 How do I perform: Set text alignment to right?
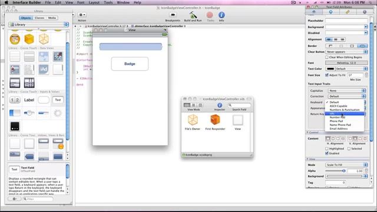[x=342, y=39]
